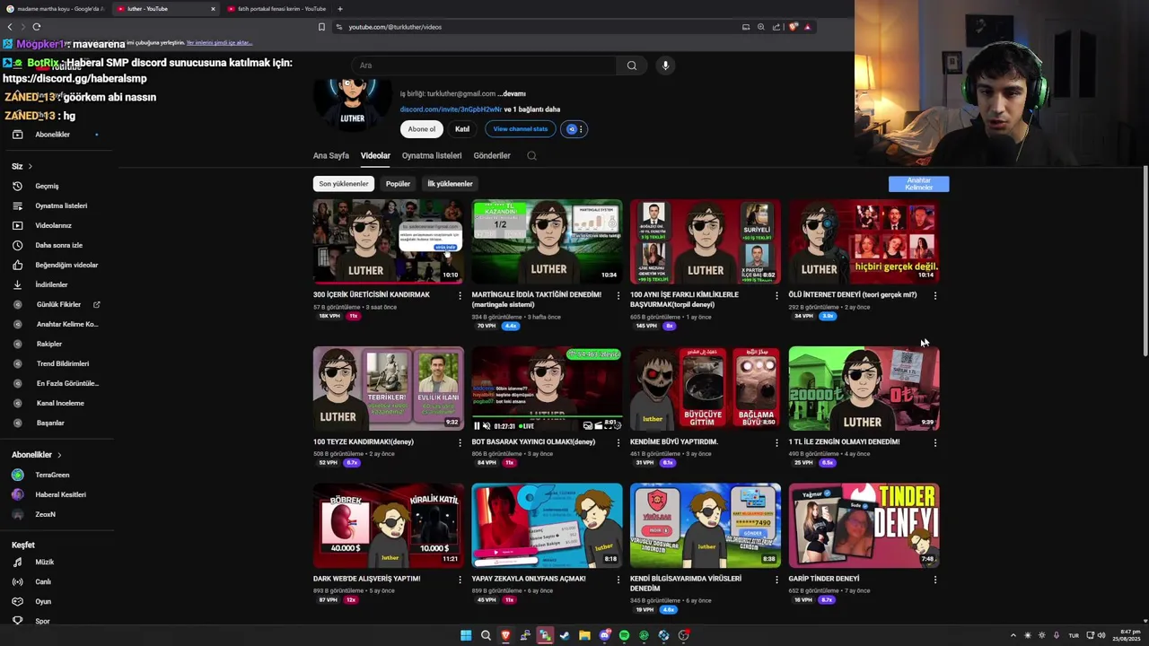Open Spotify from the taskbar
This screenshot has height=646, width=1149.
point(624,635)
